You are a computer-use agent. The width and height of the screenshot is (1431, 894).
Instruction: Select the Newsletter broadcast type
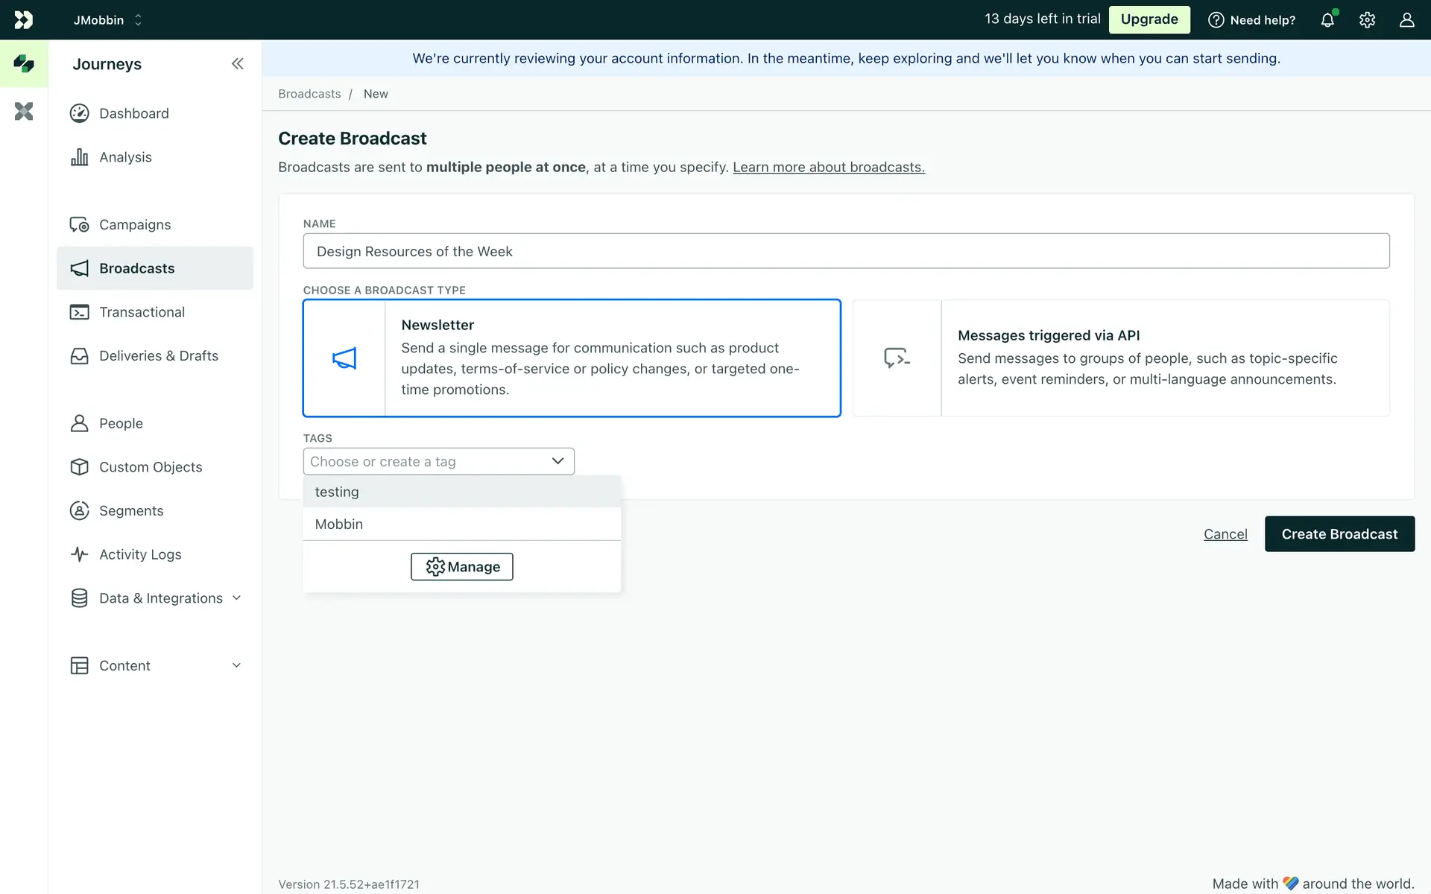click(572, 358)
